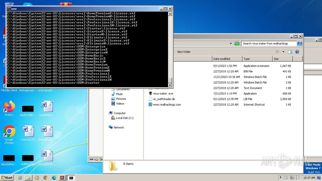The image size is (322, 181).
Task: Click New folder in Explorer toolbar
Action: tap(184, 52)
